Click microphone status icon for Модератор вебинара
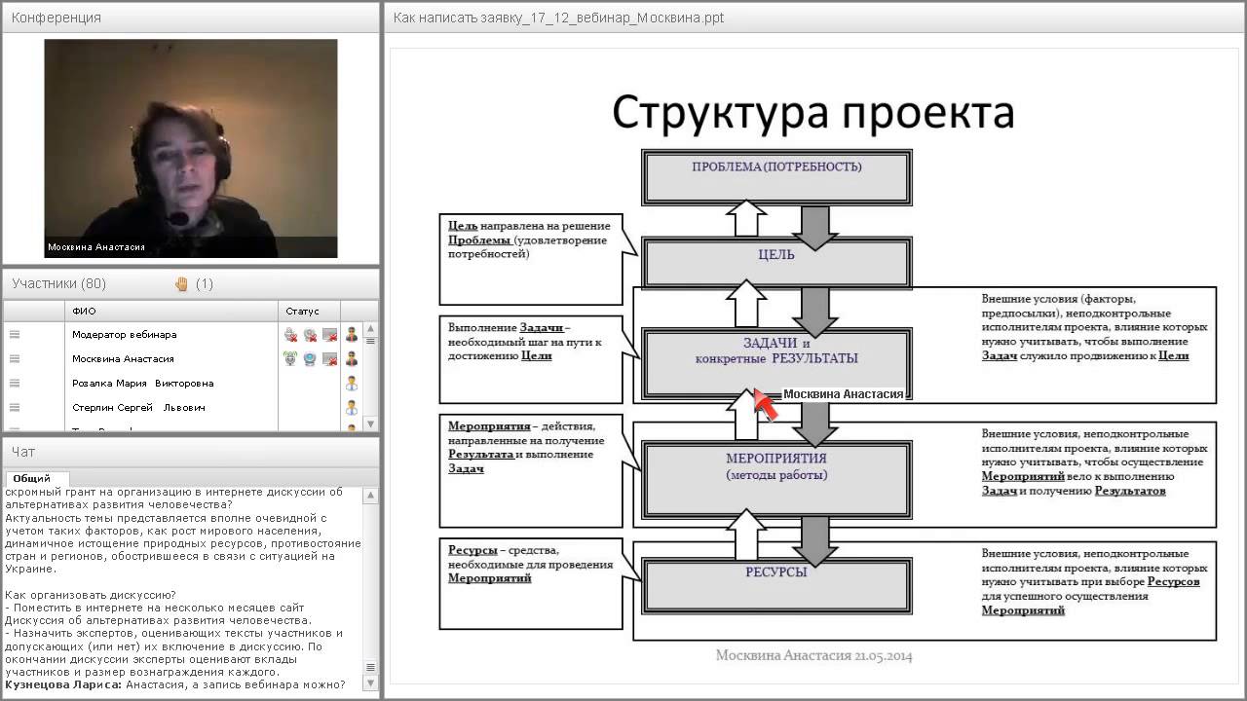Screen dimensions: 1247x701 tap(290, 335)
